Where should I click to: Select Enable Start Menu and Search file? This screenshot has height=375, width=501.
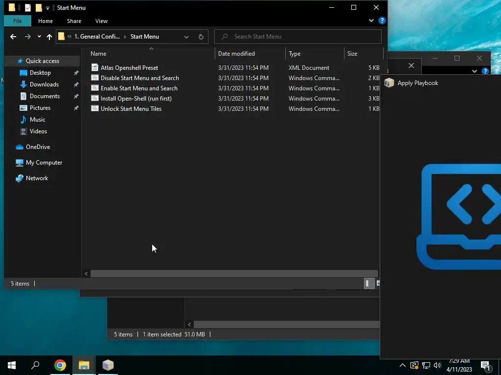139,88
